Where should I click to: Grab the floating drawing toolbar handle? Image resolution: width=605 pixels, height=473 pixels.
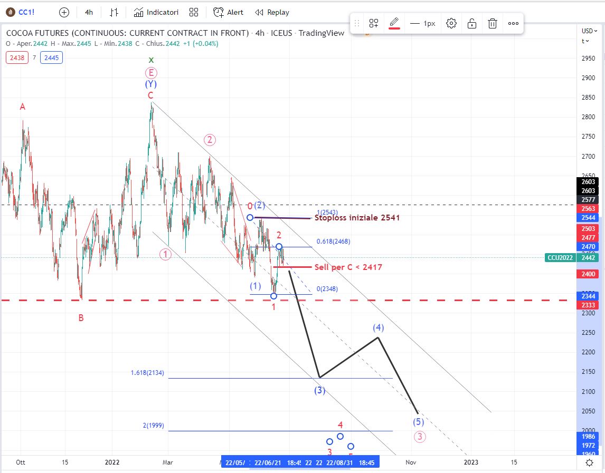[x=357, y=24]
